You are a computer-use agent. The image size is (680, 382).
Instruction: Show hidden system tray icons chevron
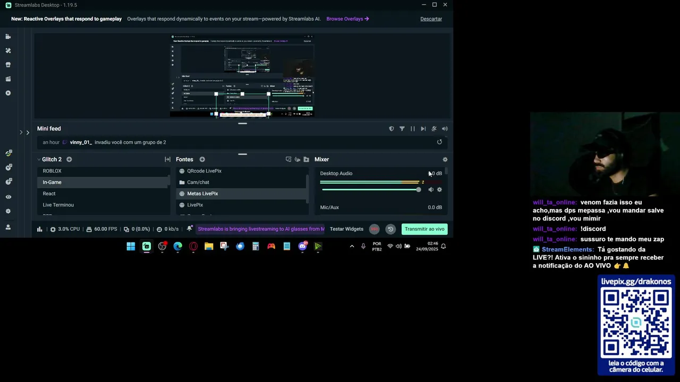click(x=352, y=246)
